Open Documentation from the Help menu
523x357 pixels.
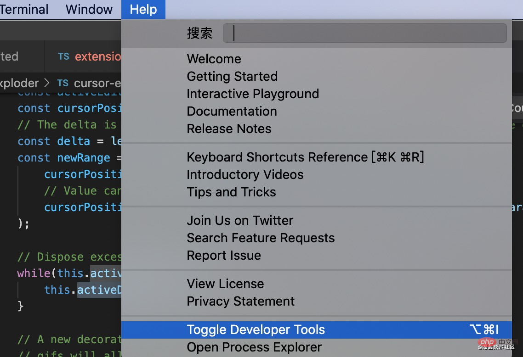232,111
